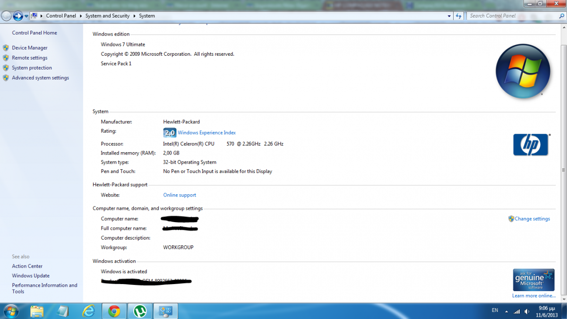Viewport: 567px width, 319px height.
Task: Open Windows Explorer from the taskbar
Action: [x=37, y=311]
